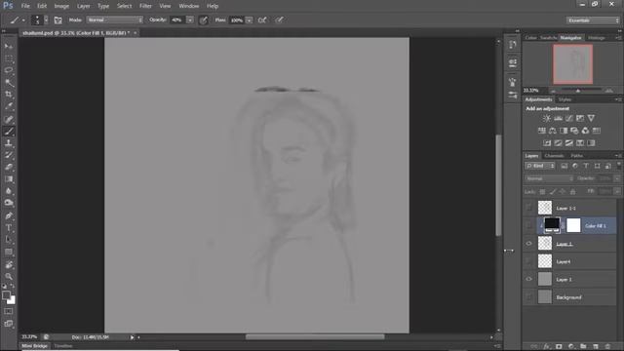Image resolution: width=624 pixels, height=351 pixels.
Task: Open the layer filter Kind dropdown
Action: pyautogui.click(x=540, y=166)
